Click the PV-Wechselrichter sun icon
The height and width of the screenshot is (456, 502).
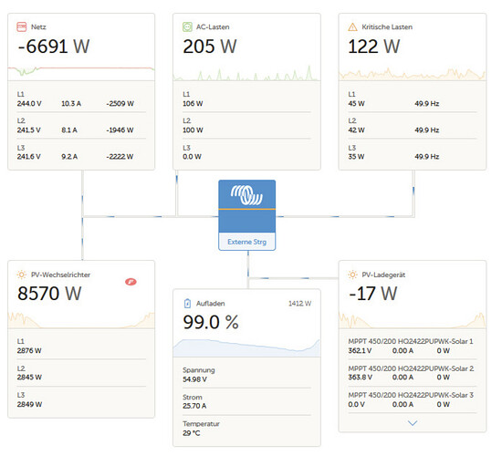pyautogui.click(x=22, y=275)
